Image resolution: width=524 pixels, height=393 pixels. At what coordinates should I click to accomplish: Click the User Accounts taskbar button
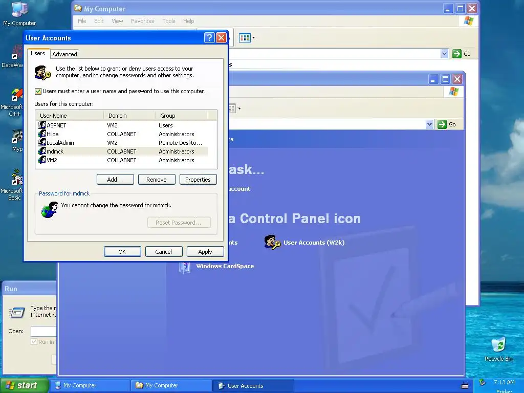(253, 386)
